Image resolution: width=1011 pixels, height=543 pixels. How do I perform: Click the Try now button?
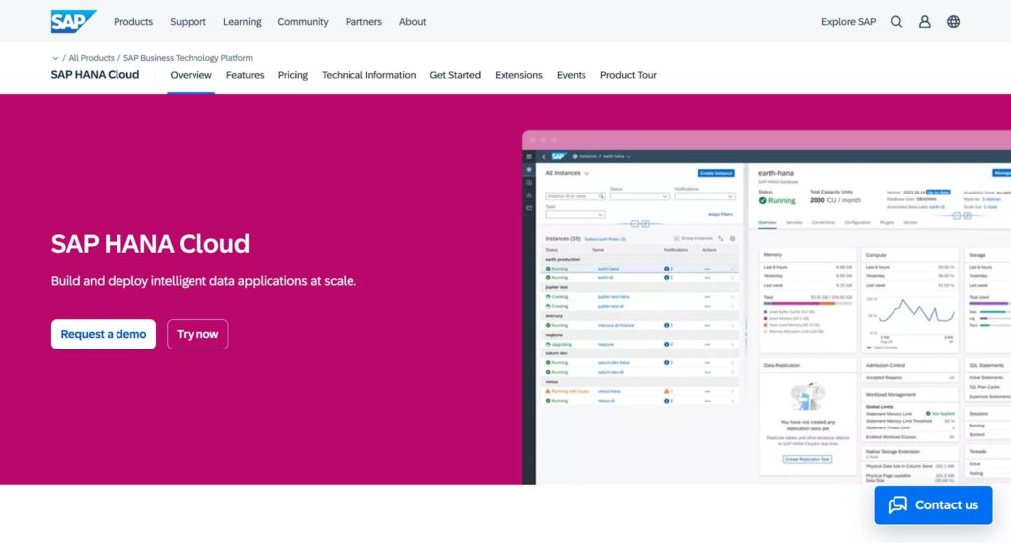pyautogui.click(x=197, y=334)
